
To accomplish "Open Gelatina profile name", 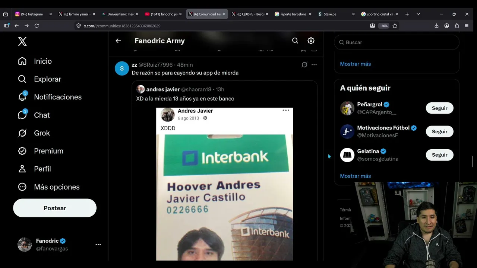I will (368, 151).
